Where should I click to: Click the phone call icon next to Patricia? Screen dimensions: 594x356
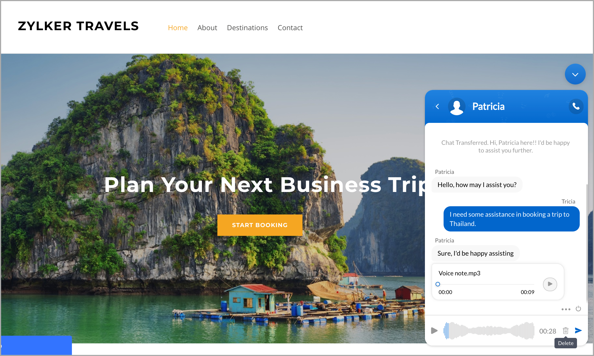[x=576, y=106]
